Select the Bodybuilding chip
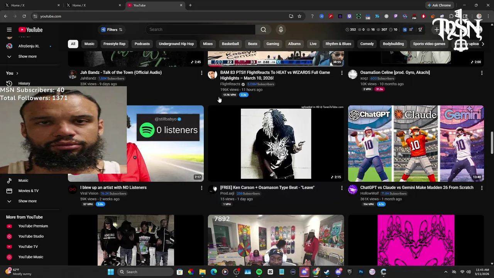 coord(393,44)
